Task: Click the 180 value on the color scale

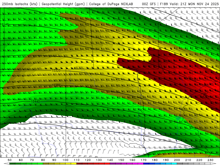Action: click(155, 160)
